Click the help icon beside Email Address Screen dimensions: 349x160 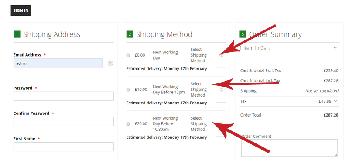pos(110,63)
